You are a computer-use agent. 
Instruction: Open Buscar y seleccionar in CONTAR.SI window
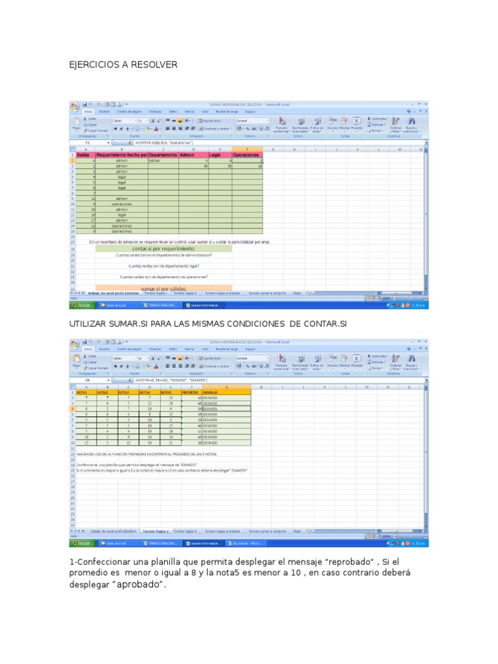point(412,125)
